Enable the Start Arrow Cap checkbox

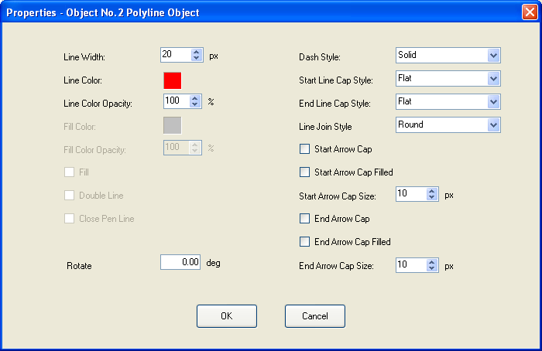click(x=304, y=149)
